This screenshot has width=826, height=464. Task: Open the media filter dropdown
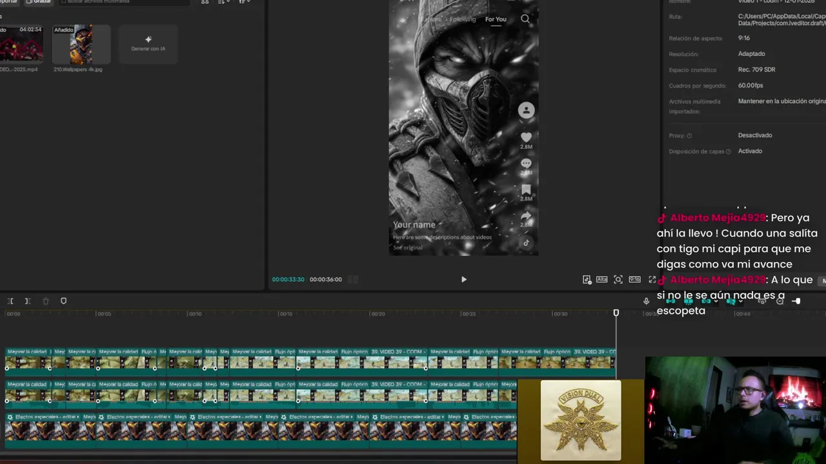244,2
